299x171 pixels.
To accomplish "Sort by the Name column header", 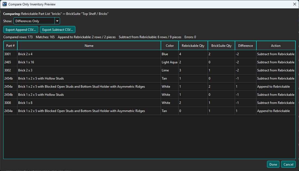I will [x=89, y=46].
